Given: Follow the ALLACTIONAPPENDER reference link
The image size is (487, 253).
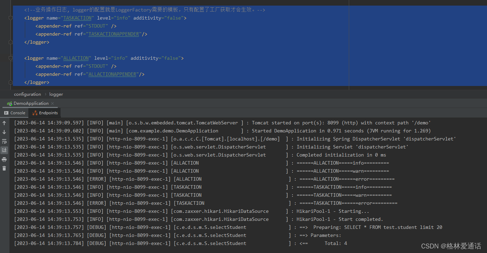Looking at the screenshot, I should (x=112, y=74).
